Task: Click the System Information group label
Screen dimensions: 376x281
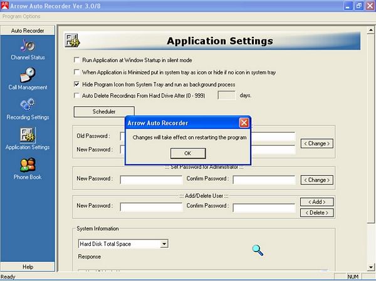Action: coord(98,228)
